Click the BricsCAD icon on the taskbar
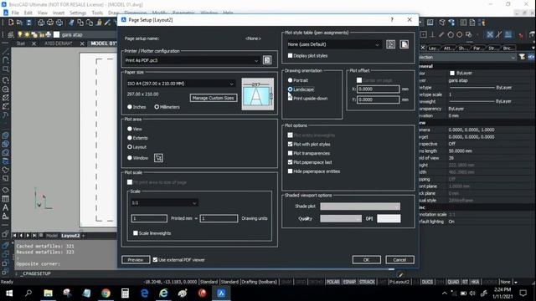This screenshot has height=301, width=536. tap(221, 293)
